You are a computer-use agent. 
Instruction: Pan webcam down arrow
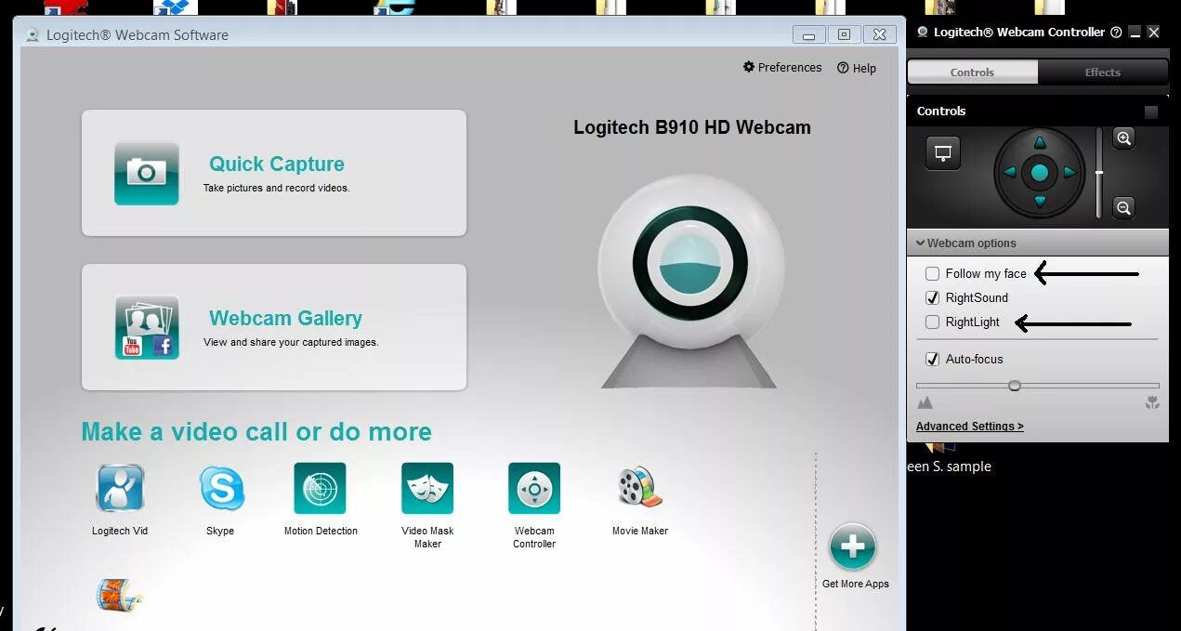[x=1040, y=202]
